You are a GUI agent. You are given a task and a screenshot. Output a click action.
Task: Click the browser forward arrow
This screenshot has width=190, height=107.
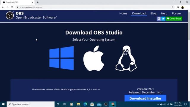7,7
